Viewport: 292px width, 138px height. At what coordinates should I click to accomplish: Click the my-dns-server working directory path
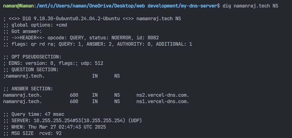tap(127, 6)
